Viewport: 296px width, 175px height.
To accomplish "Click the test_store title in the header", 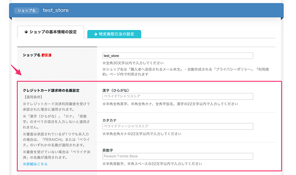I will 55,10.
